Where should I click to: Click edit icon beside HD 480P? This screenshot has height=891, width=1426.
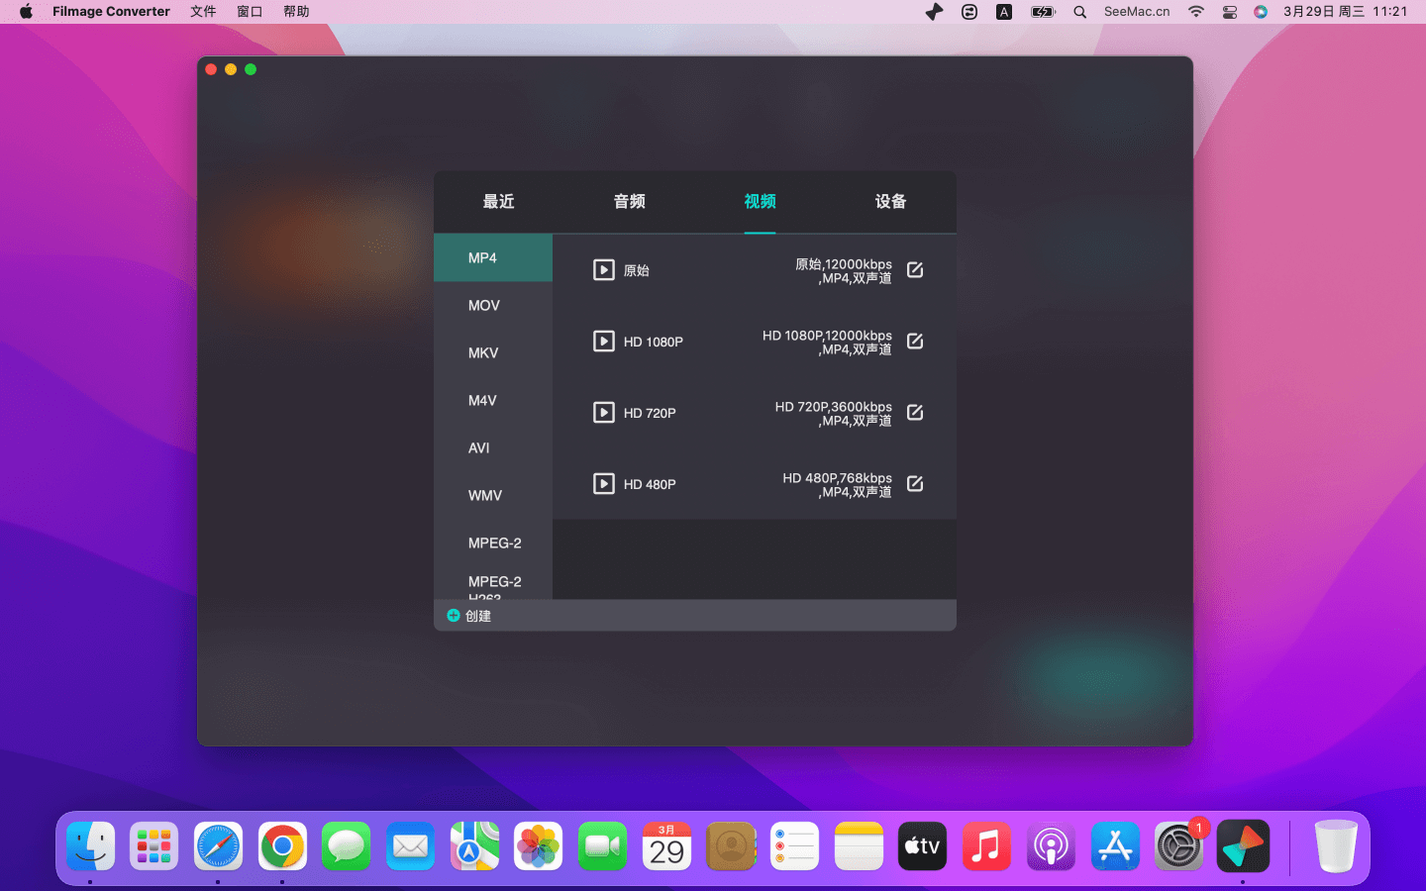pyautogui.click(x=915, y=484)
